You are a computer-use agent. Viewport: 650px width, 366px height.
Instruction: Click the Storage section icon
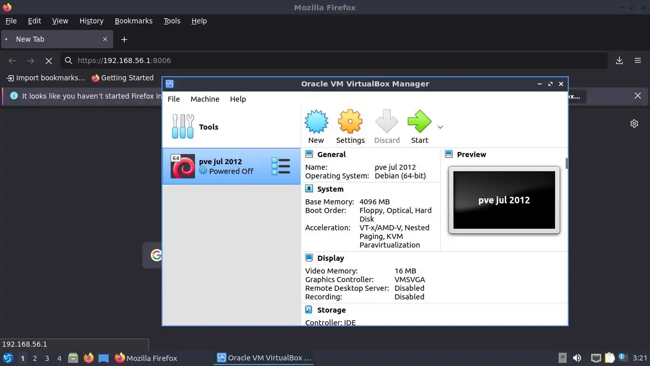click(x=309, y=310)
